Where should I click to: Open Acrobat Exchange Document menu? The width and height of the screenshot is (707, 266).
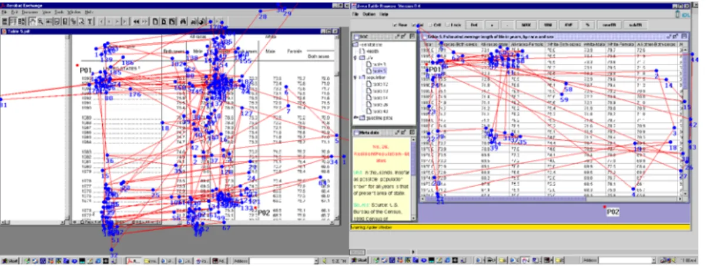[29, 12]
